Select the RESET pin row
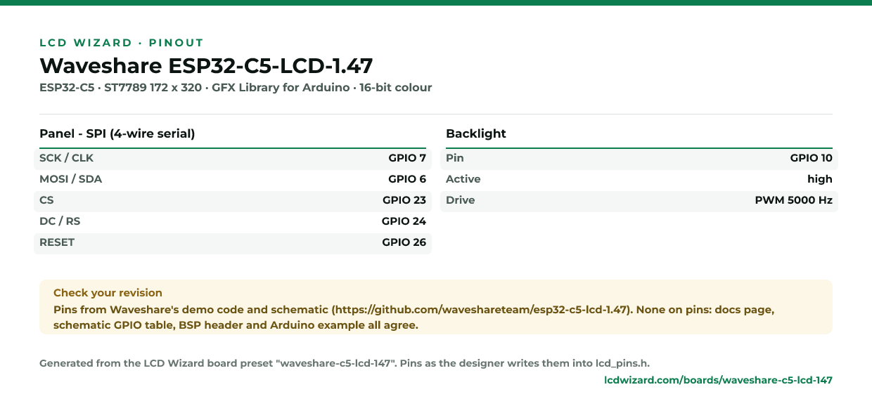This screenshot has width=872, height=406. (x=233, y=243)
